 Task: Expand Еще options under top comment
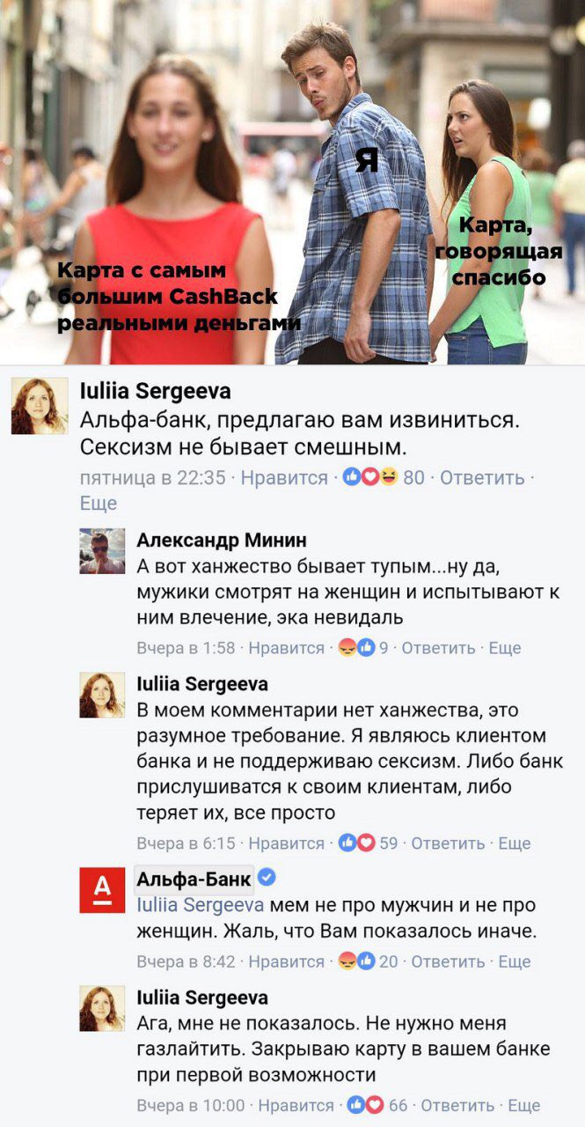click(99, 504)
